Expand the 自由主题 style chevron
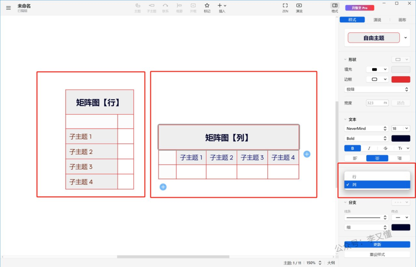 point(405,38)
